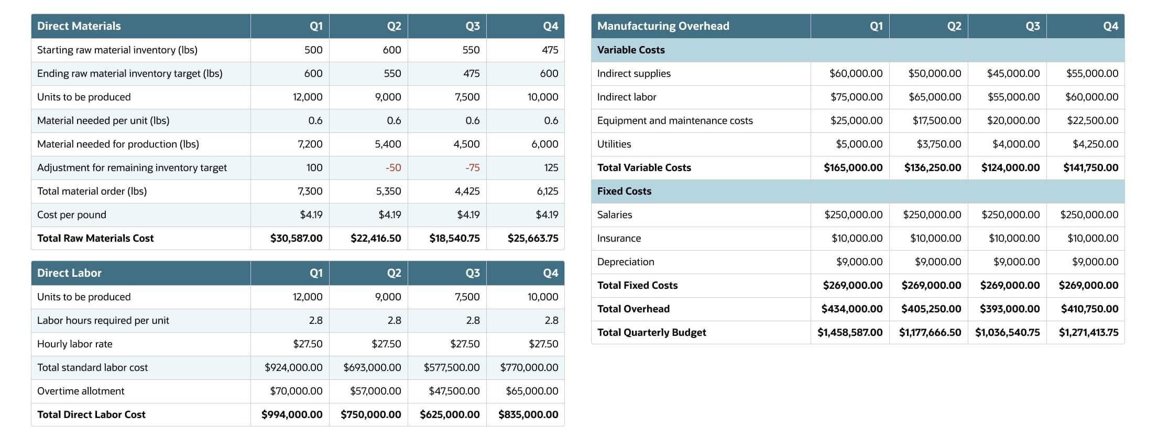Image resolution: width=1158 pixels, height=440 pixels.
Task: Select the Variable Costs section row
Action: 858,50
